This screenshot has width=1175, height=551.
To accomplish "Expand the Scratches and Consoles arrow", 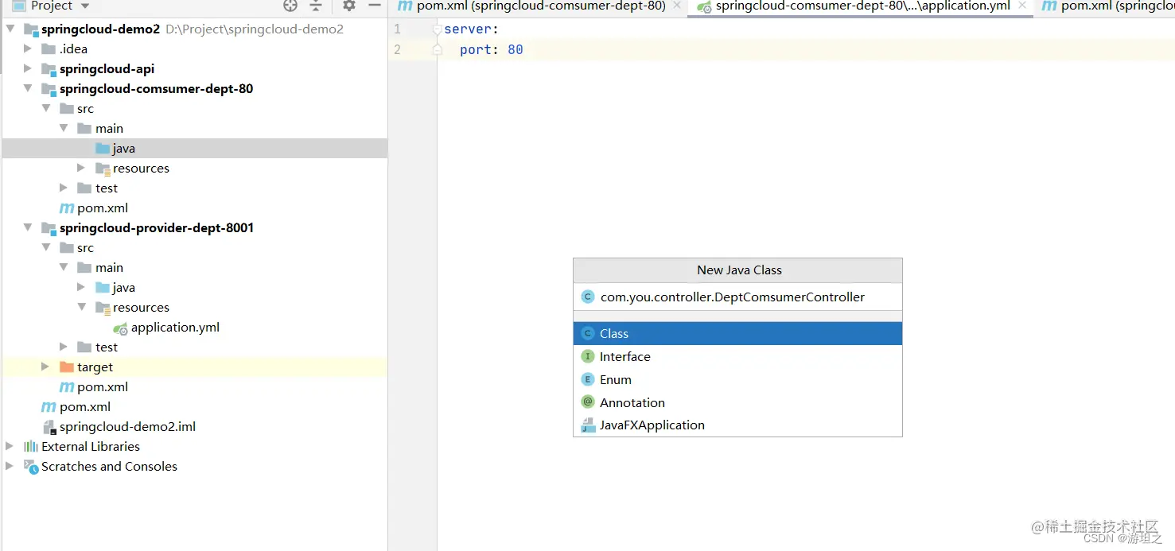I will 10,467.
